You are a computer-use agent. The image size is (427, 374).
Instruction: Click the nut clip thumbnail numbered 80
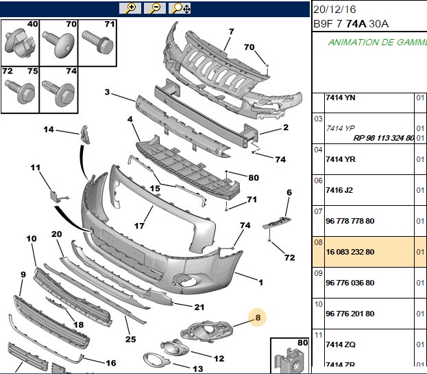coord(290,355)
